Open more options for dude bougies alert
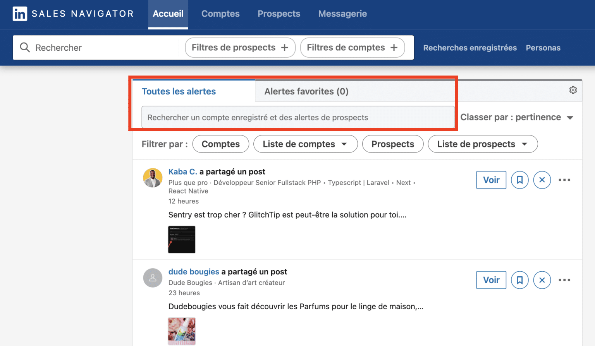This screenshot has height=346, width=595. 564,280
